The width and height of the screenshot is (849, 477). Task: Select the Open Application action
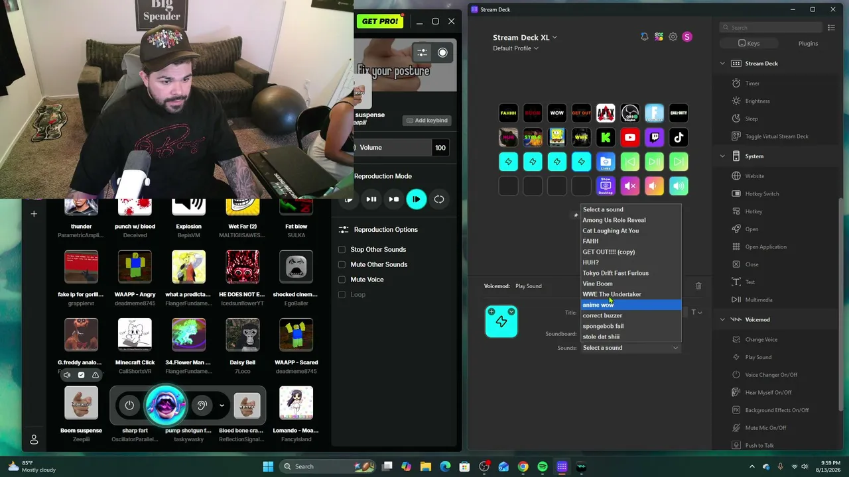pyautogui.click(x=765, y=246)
